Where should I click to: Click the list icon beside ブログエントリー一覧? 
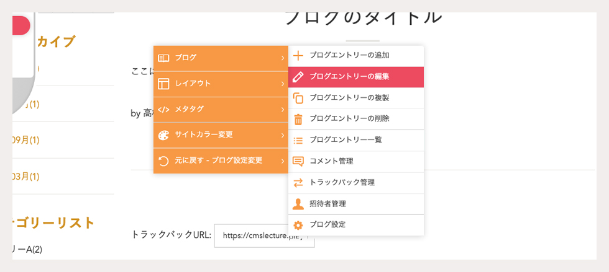click(298, 140)
